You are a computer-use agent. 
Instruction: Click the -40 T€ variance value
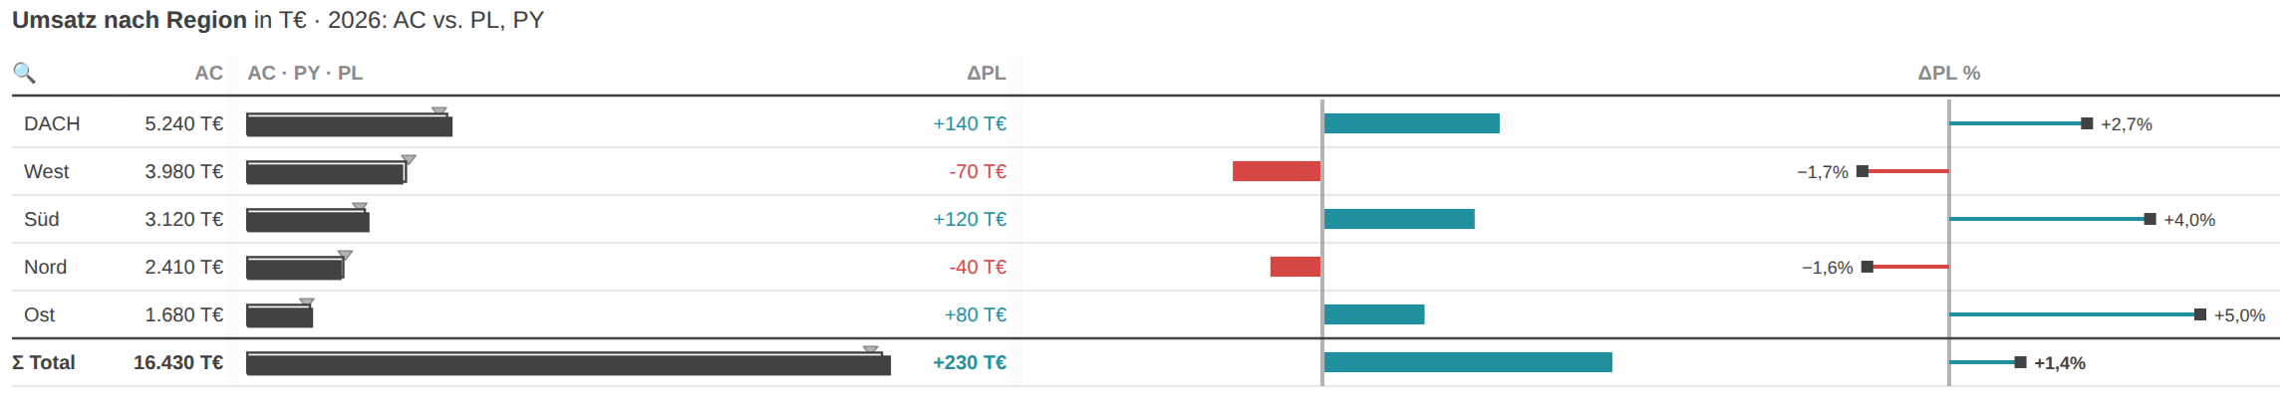coord(978,267)
